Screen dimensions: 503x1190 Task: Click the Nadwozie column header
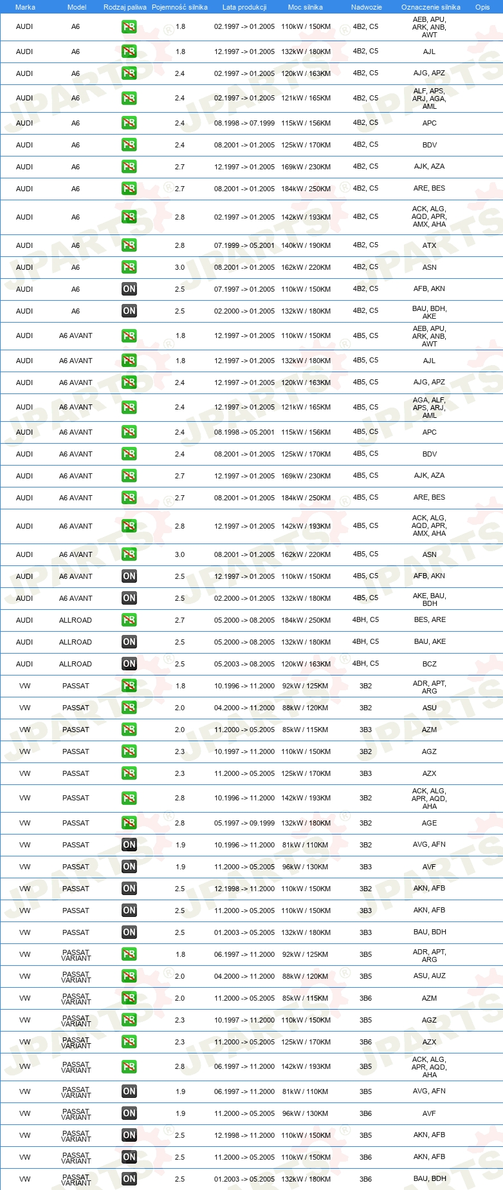[x=367, y=7]
